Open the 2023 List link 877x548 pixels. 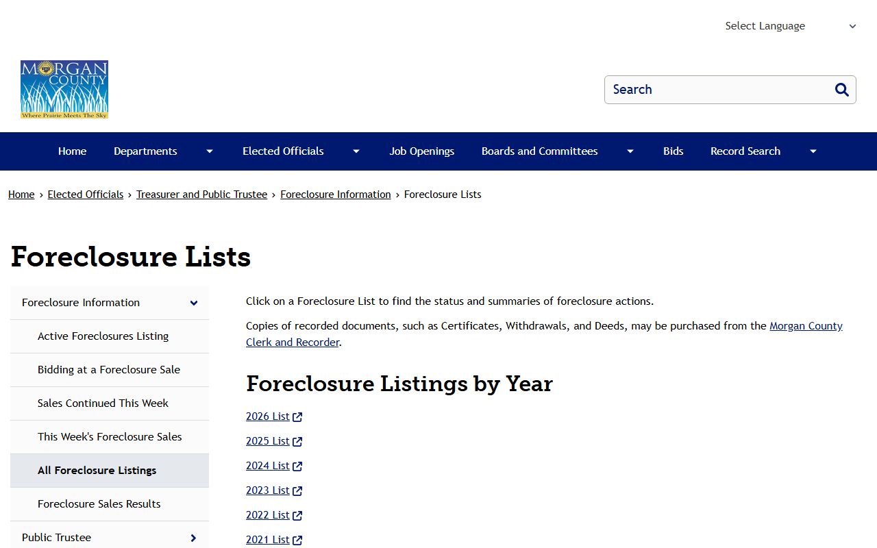tap(268, 490)
